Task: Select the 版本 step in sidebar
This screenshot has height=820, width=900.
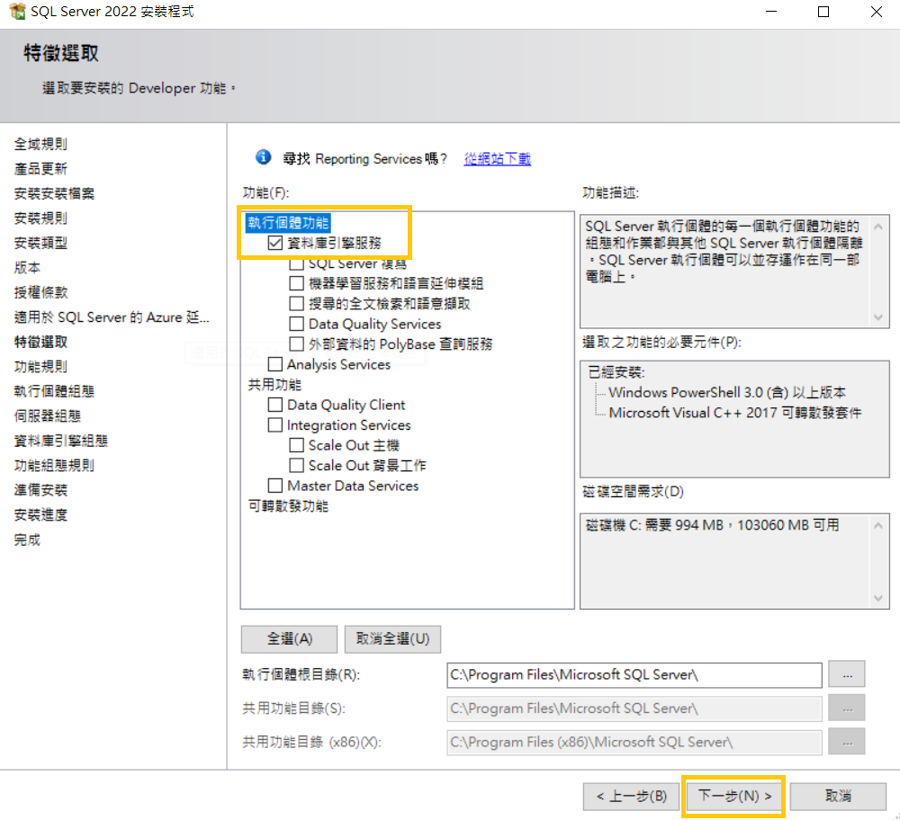Action: (x=27, y=267)
